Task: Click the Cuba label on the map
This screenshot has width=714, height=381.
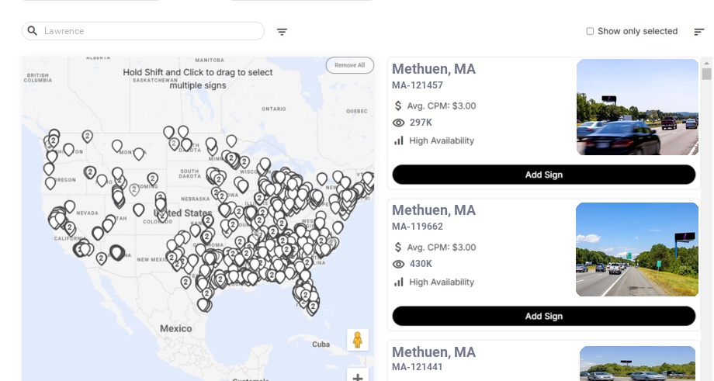Action: 321,344
